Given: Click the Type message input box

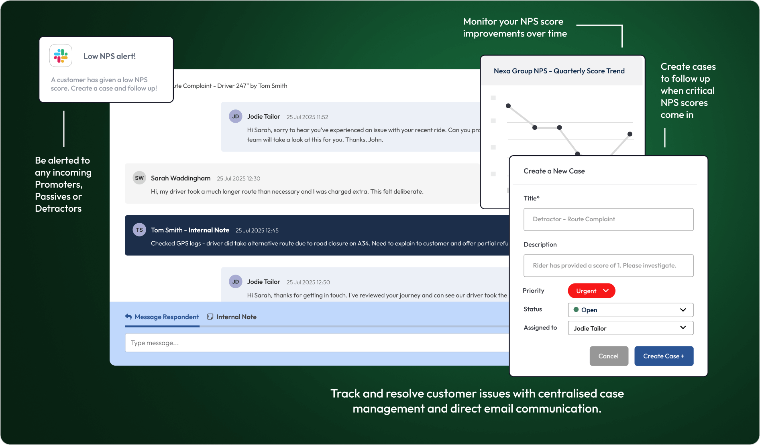Looking at the screenshot, I should (317, 343).
